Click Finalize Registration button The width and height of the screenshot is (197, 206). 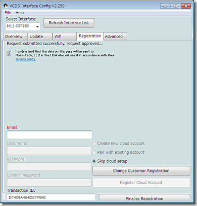click(144, 198)
